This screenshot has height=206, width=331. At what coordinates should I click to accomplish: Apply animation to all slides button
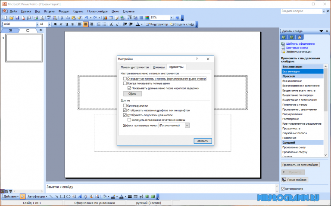coord(300,165)
